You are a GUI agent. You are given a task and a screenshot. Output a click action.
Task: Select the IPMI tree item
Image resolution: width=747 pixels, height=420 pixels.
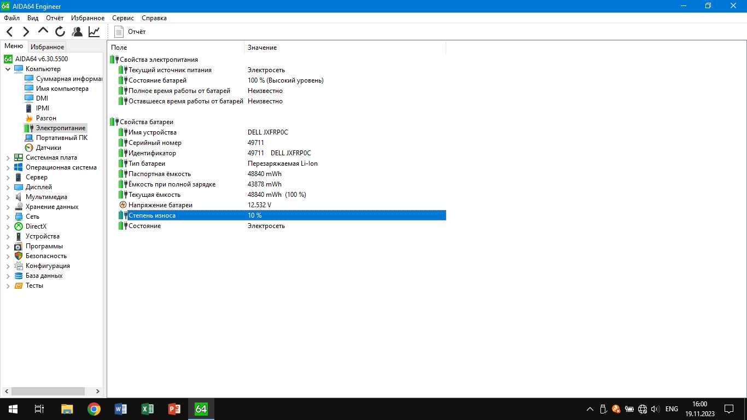(37, 108)
